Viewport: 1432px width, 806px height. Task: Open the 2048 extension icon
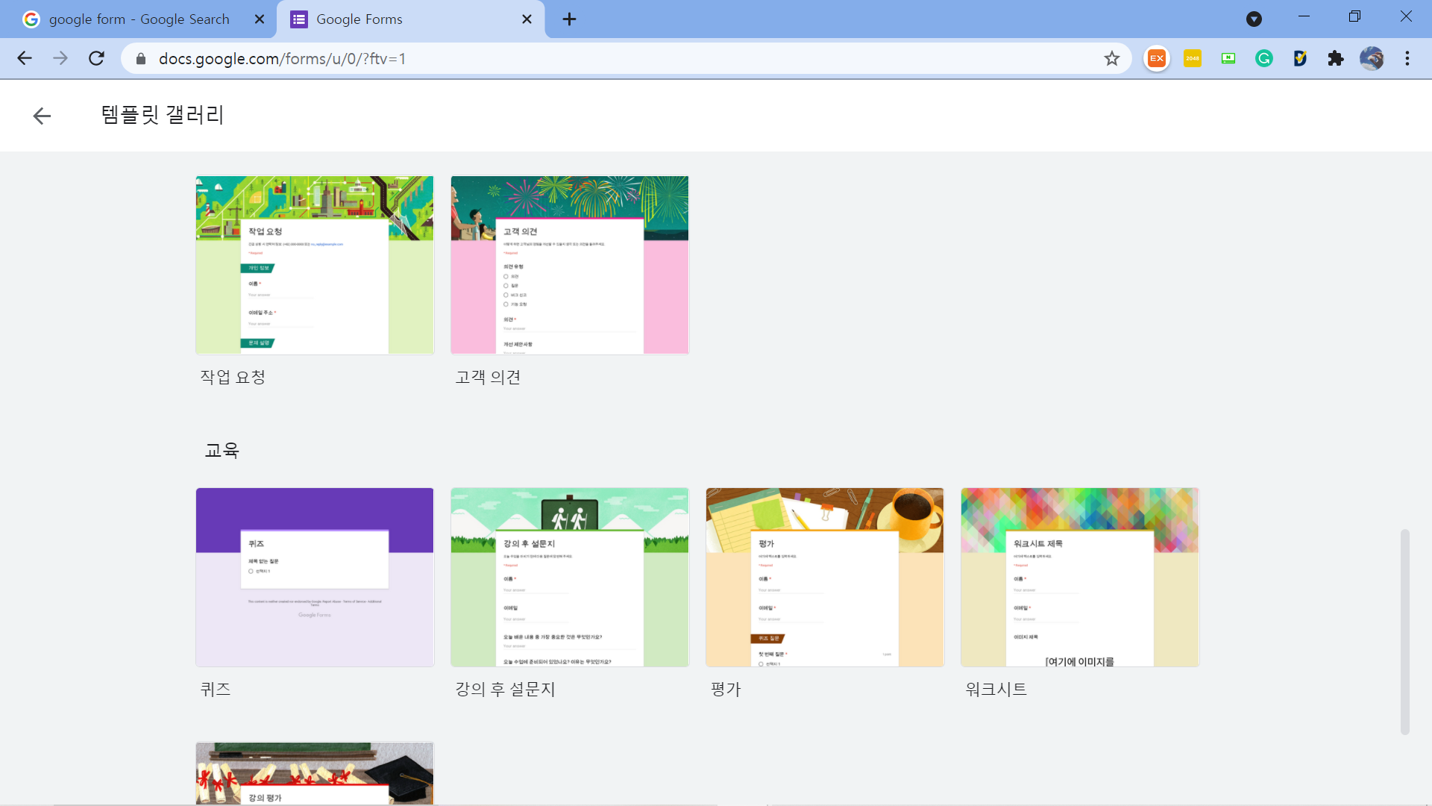(1193, 58)
